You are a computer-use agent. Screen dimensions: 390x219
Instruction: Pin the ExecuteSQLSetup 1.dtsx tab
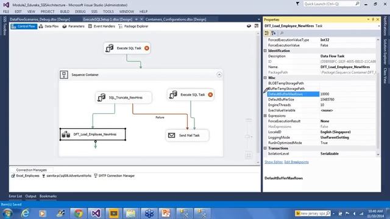click(136, 19)
